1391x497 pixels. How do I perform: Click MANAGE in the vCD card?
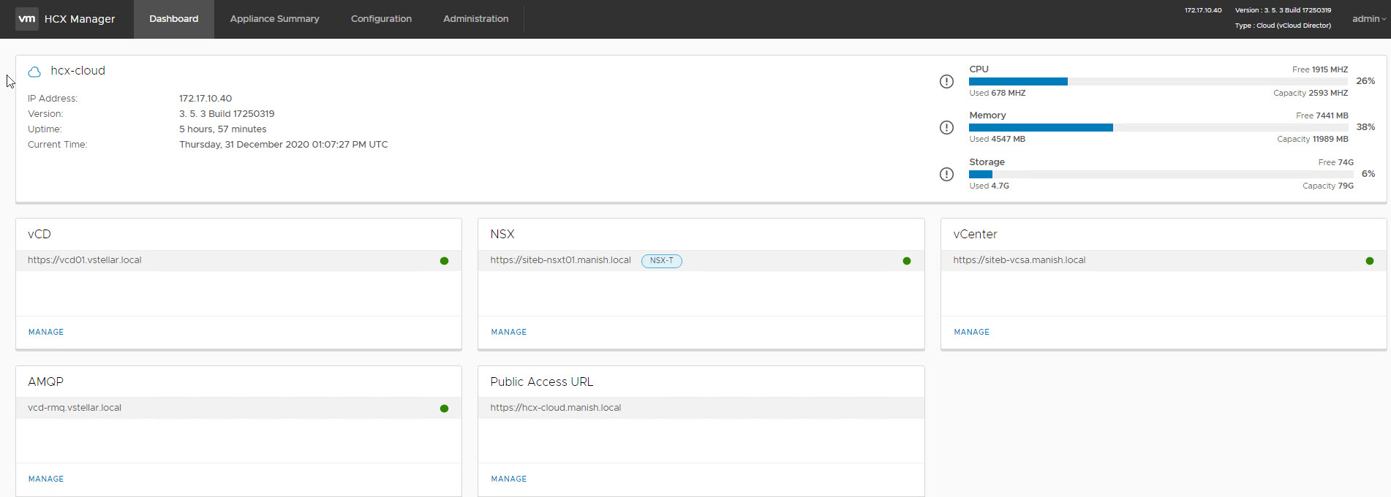46,332
